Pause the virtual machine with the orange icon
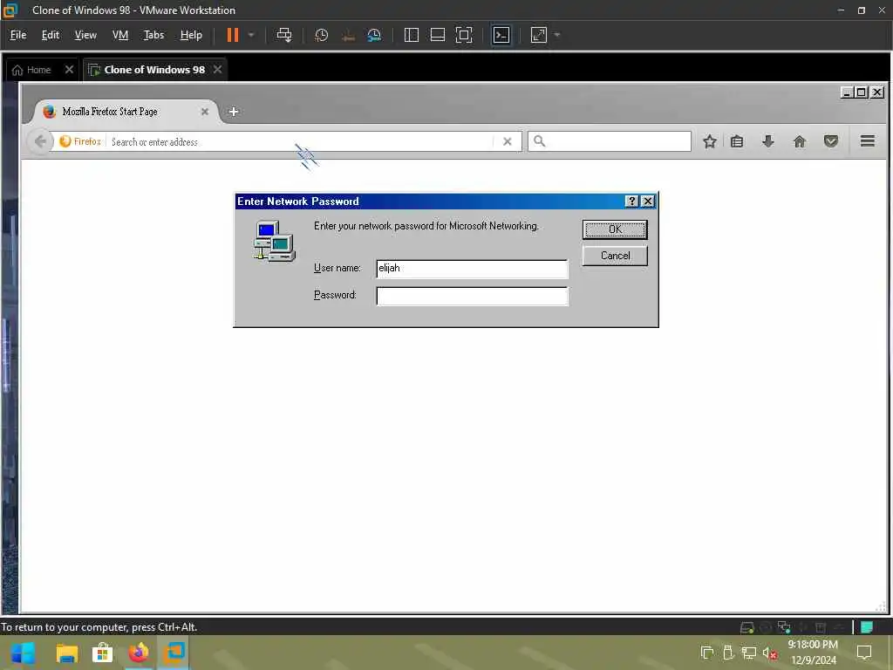 click(x=232, y=35)
